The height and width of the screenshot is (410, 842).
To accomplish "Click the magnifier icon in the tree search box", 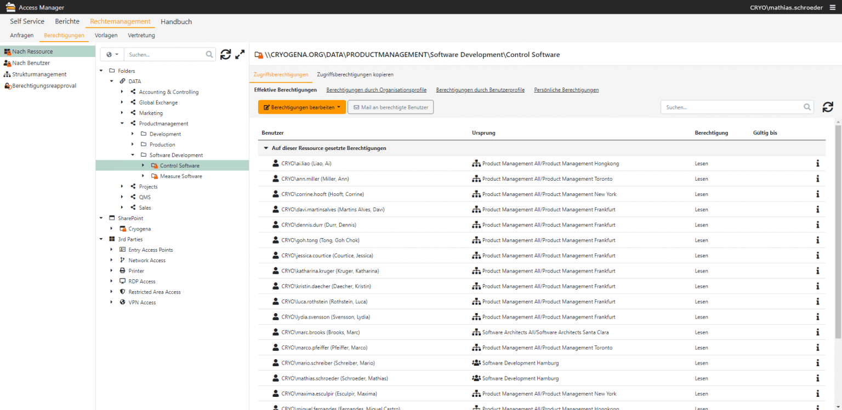I will 209,54.
